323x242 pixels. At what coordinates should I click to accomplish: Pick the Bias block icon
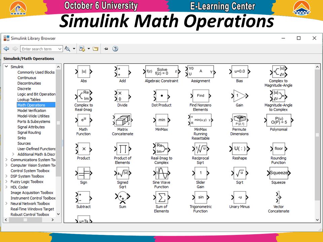240,71
